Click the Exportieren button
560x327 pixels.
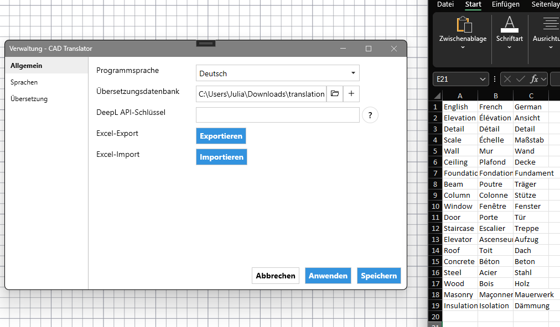[221, 136]
